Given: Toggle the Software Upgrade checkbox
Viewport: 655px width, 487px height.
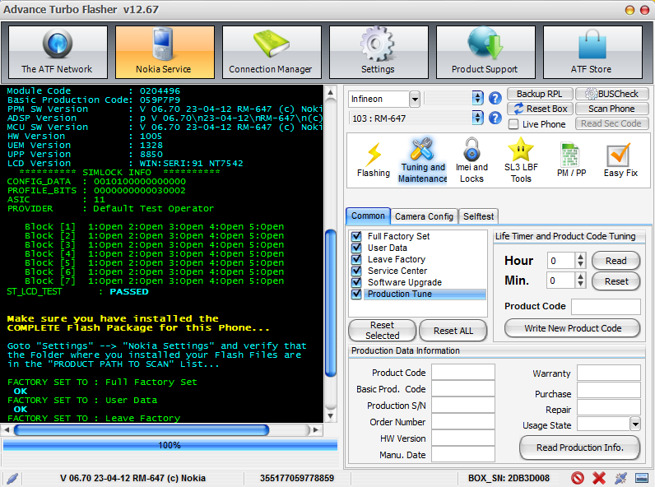Looking at the screenshot, I should pos(356,282).
